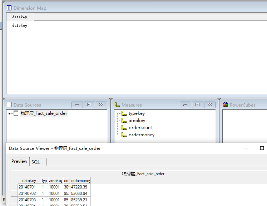
Task: Maximize the Data Sources panel
Action: coord(89,105)
